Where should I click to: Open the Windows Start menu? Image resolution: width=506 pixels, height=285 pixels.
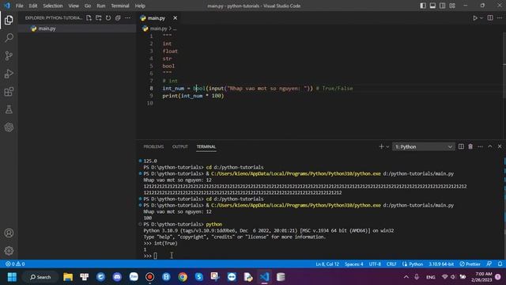12,277
